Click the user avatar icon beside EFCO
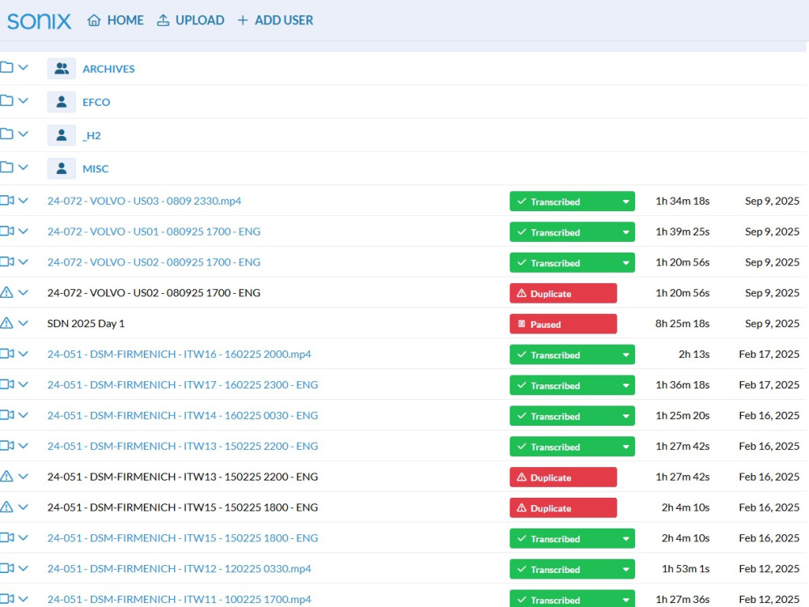Viewport: 809px width, 607px height. tap(61, 102)
